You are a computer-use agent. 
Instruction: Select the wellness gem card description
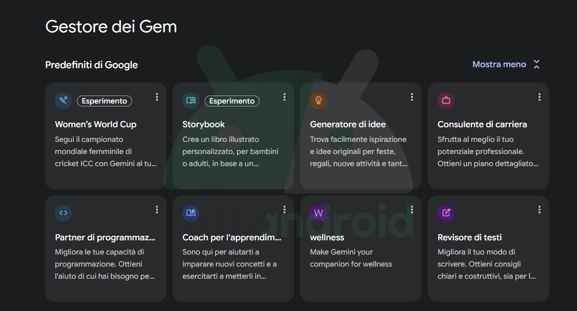coord(351,258)
